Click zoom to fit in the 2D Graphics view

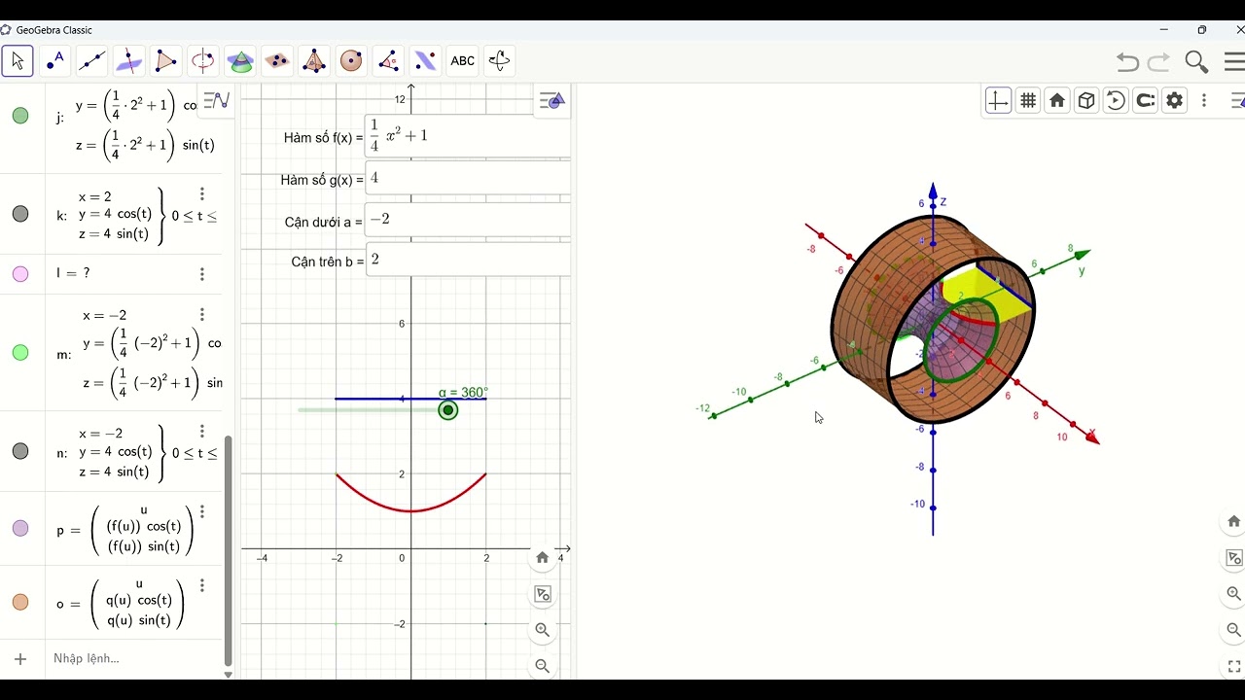[543, 594]
